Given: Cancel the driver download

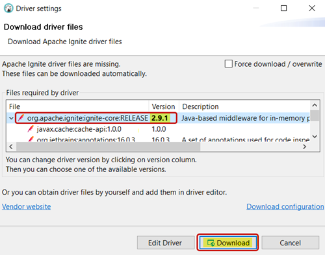Looking at the screenshot, I should pyautogui.click(x=290, y=243).
